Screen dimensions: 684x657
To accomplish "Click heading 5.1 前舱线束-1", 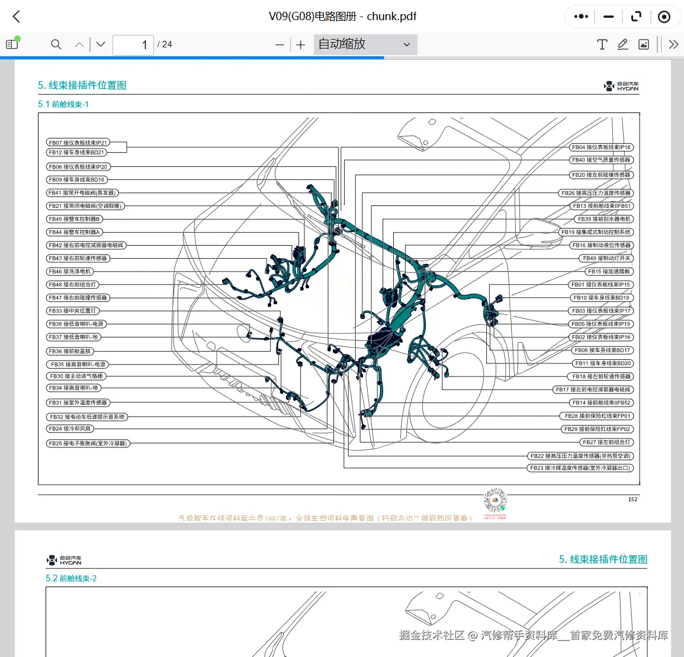I will click(63, 104).
